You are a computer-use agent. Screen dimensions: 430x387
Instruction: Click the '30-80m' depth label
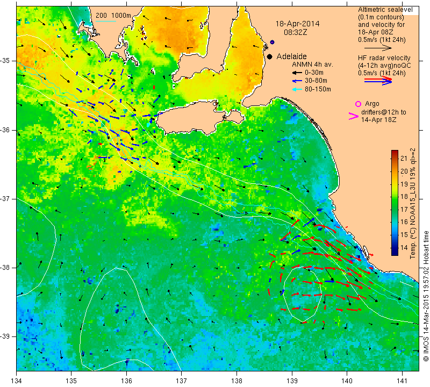(x=316, y=81)
